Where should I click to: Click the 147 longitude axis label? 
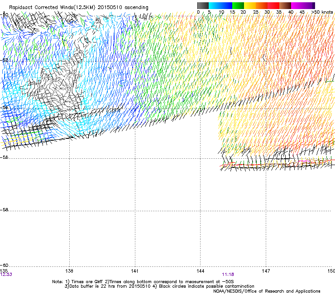pos(266,271)
